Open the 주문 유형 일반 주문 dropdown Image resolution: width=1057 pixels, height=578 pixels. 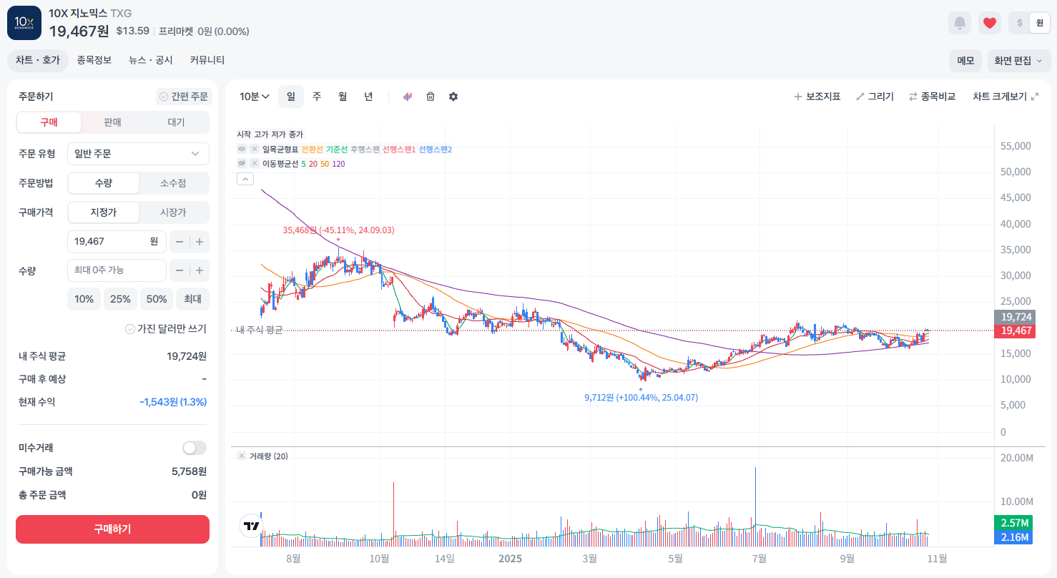coord(138,154)
